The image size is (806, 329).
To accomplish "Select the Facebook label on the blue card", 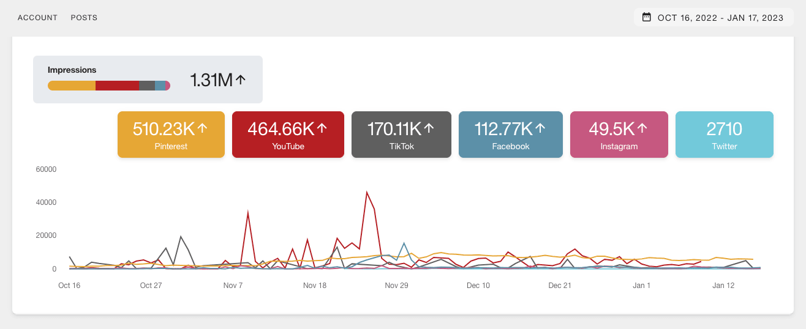I will click(x=510, y=147).
